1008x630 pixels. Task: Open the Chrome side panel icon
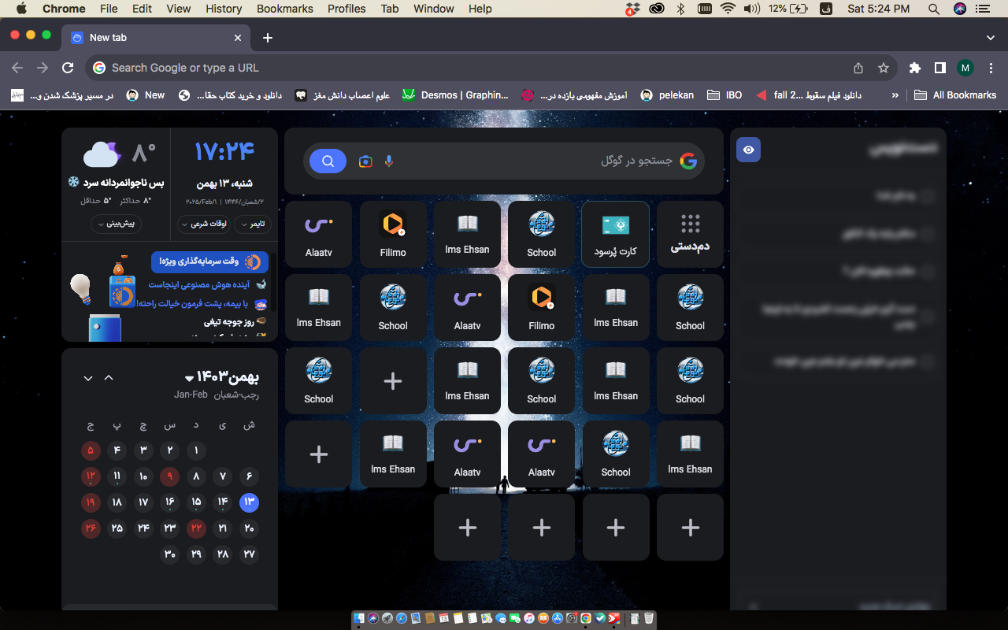click(939, 68)
